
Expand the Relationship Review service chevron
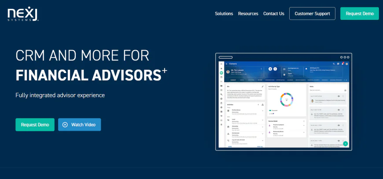tap(304, 132)
